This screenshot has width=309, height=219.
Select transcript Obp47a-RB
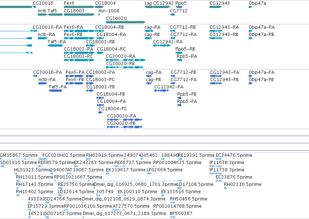[x=261, y=34]
